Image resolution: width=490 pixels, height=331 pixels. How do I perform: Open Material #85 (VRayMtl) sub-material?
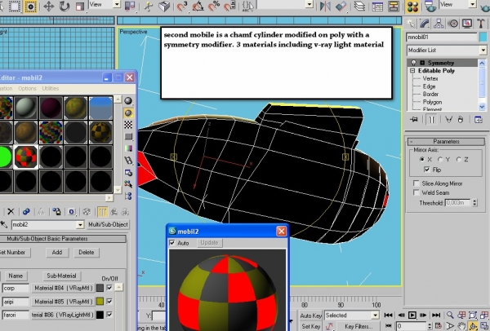[x=64, y=302]
